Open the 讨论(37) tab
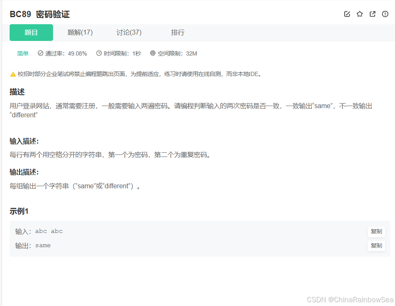This screenshot has height=306, width=395. tap(129, 32)
